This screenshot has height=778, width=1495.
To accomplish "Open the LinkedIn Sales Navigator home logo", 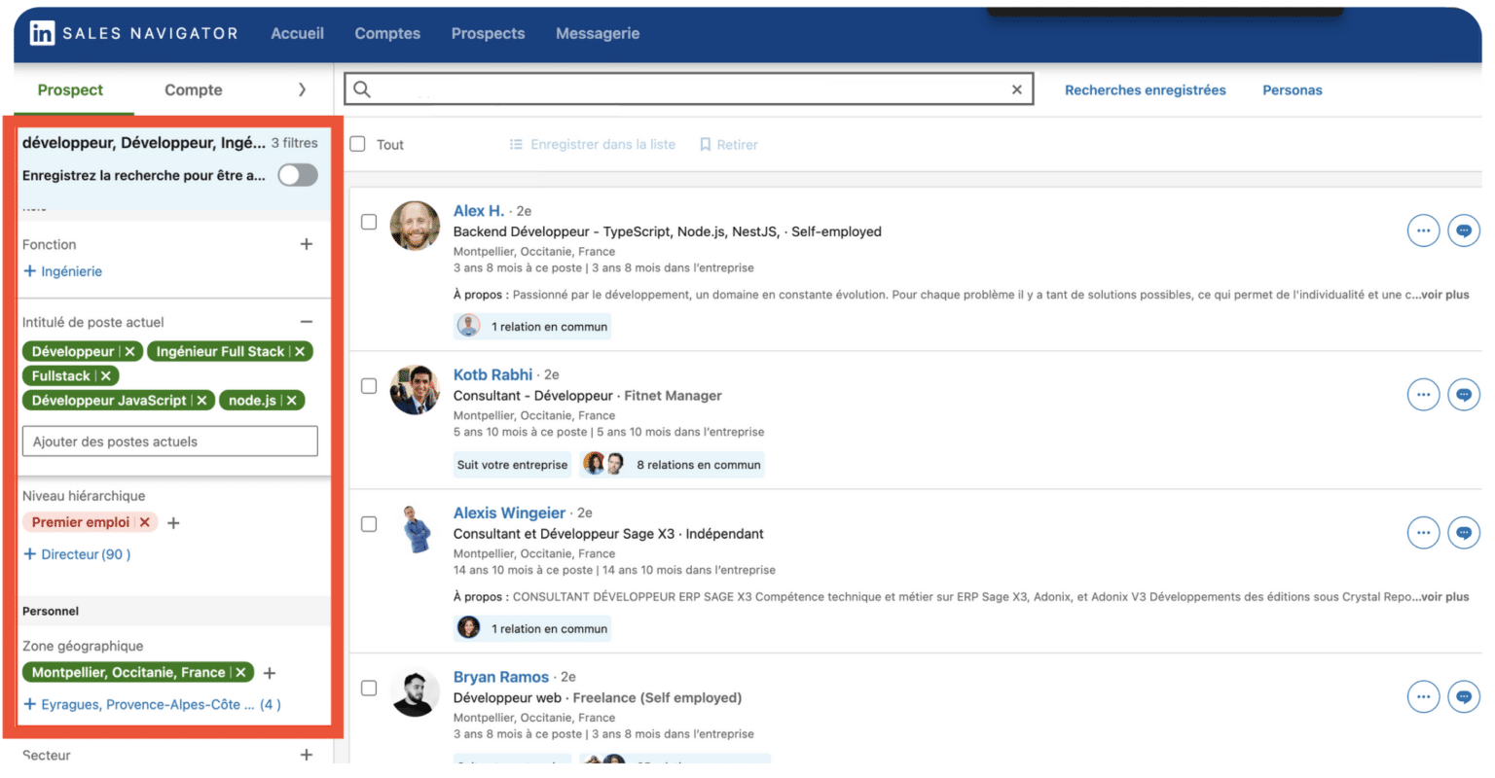I will pyautogui.click(x=43, y=33).
